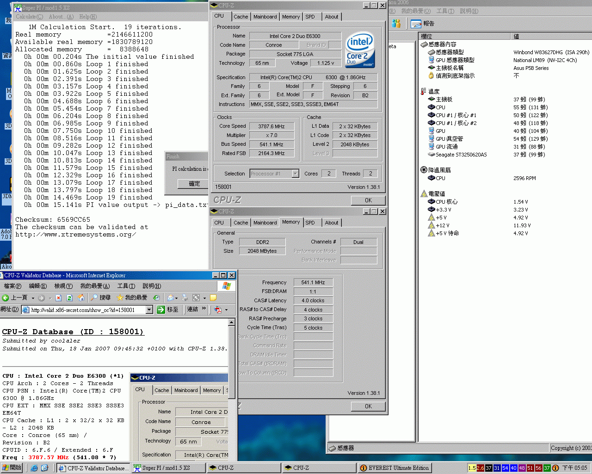Image resolution: width=592 pixels, height=474 pixels.
Task: Click Core Speed value 3787.6 MHz
Action: click(x=271, y=126)
